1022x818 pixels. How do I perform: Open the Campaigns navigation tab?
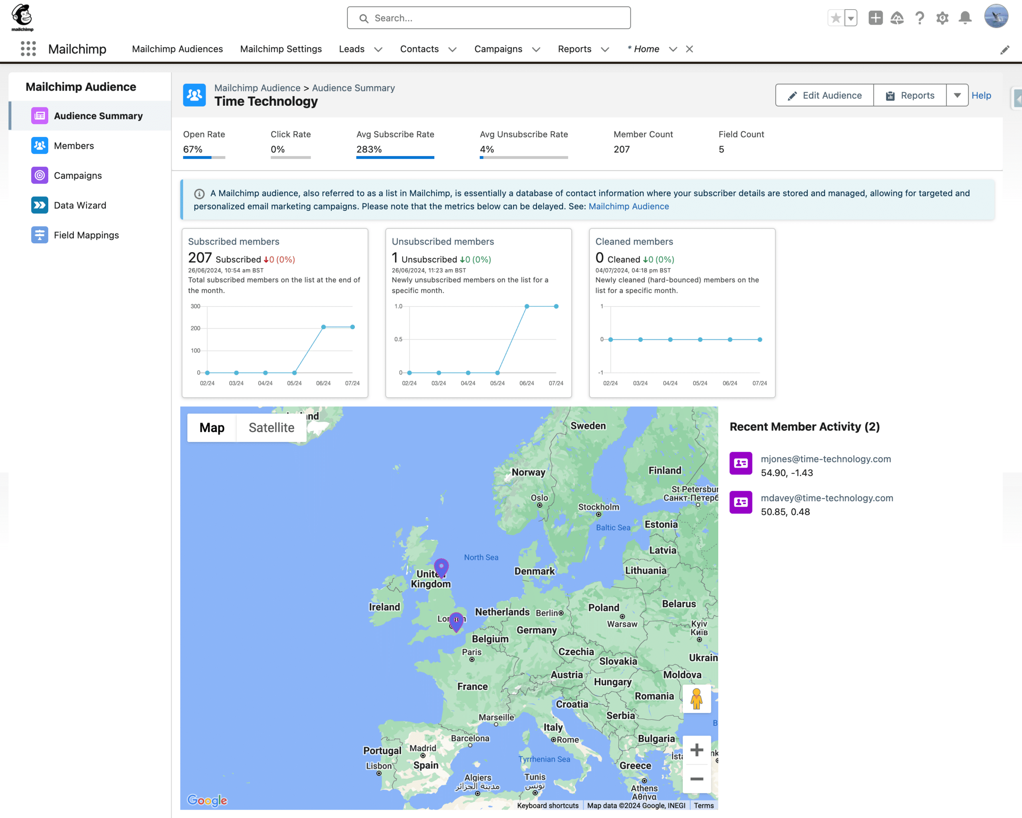(498, 49)
